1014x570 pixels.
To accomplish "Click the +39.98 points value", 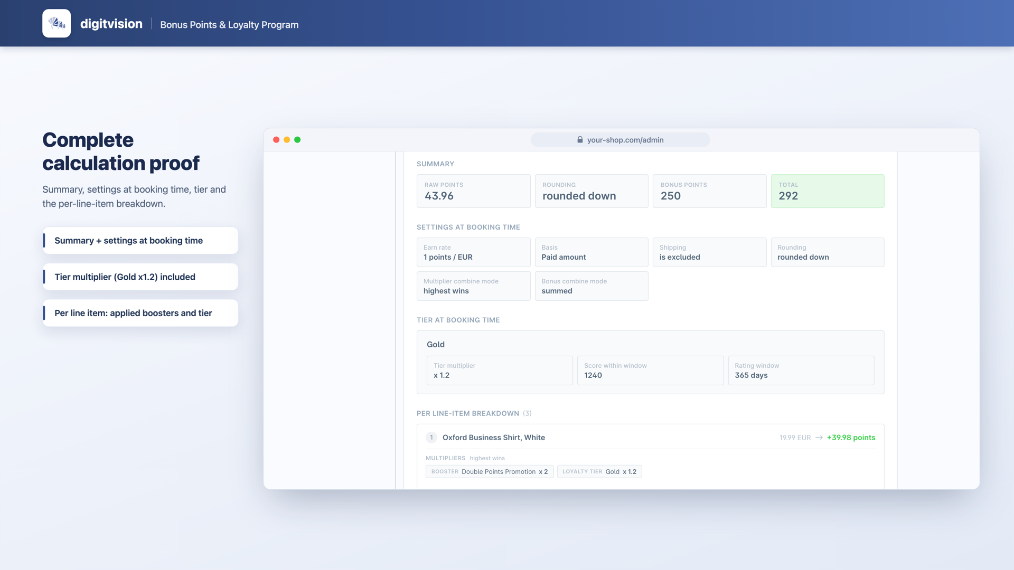I will click(x=851, y=438).
